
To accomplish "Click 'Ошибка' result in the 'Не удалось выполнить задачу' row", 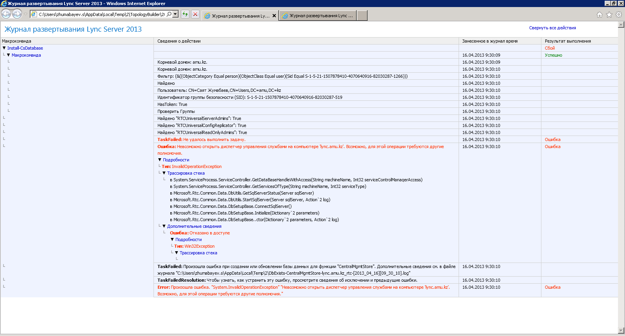I will (x=552, y=139).
